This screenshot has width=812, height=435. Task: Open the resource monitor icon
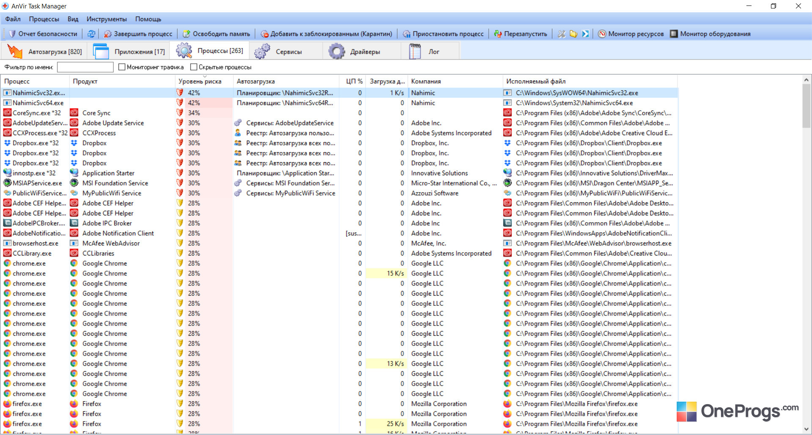[x=602, y=34]
